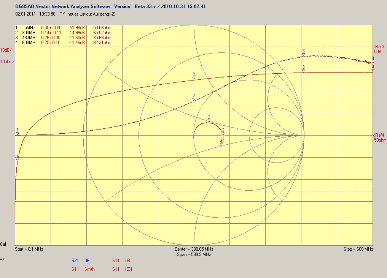Click the -51.98dB marker value
The height and width of the screenshot is (278, 387).
(x=76, y=28)
